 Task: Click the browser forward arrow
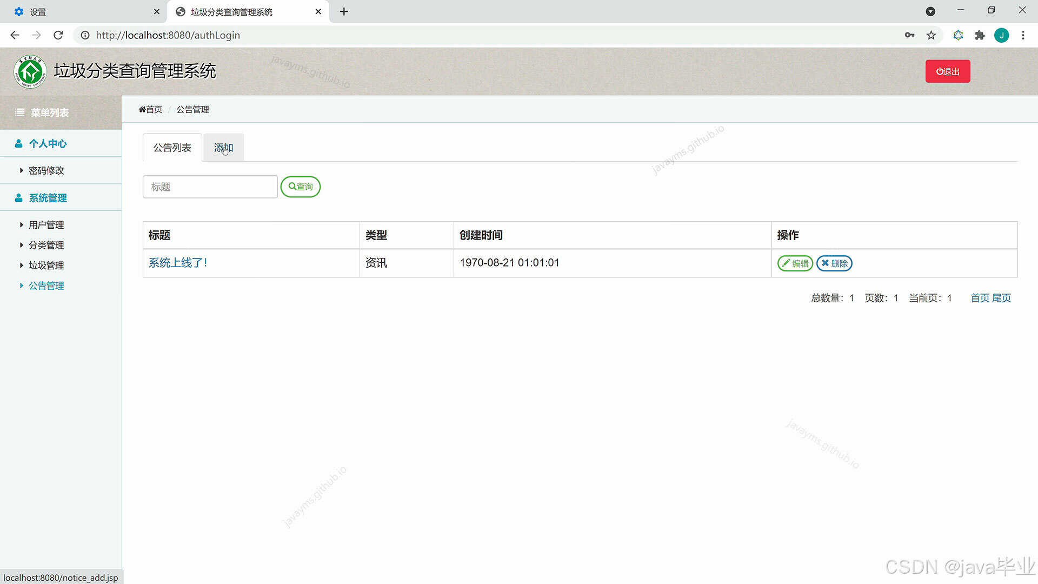36,35
